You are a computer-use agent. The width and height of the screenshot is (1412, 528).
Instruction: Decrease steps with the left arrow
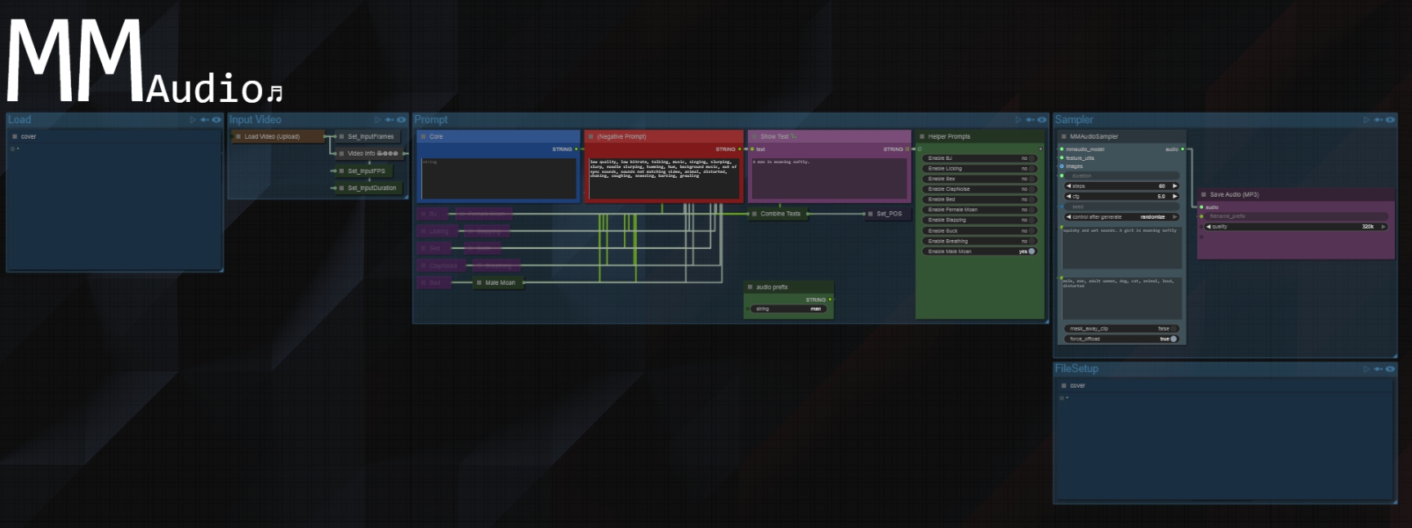click(x=1068, y=187)
